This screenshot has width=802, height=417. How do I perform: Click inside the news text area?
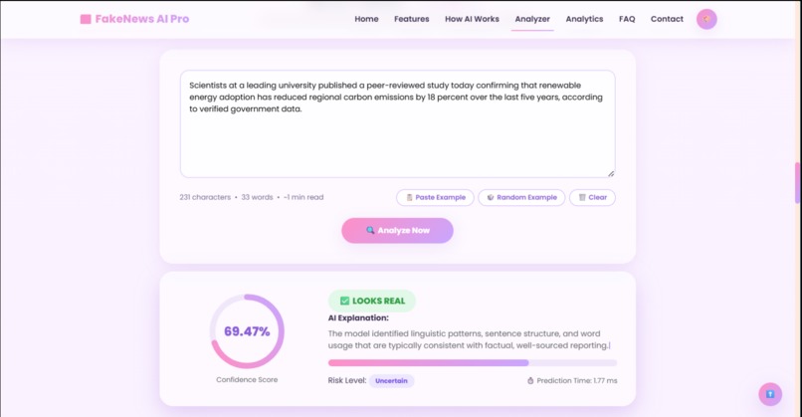point(397,123)
